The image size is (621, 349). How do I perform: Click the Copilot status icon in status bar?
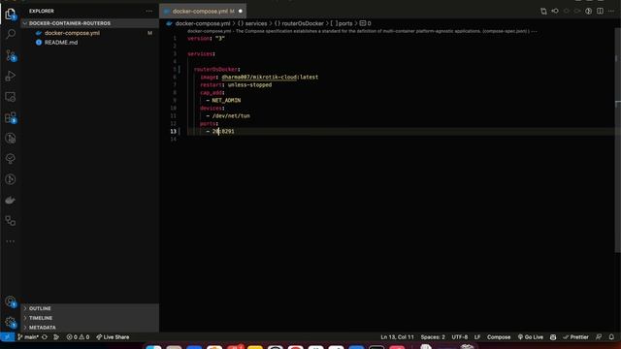[x=553, y=337]
